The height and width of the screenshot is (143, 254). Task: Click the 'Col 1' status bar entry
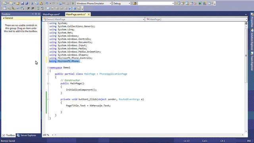(x=205, y=141)
